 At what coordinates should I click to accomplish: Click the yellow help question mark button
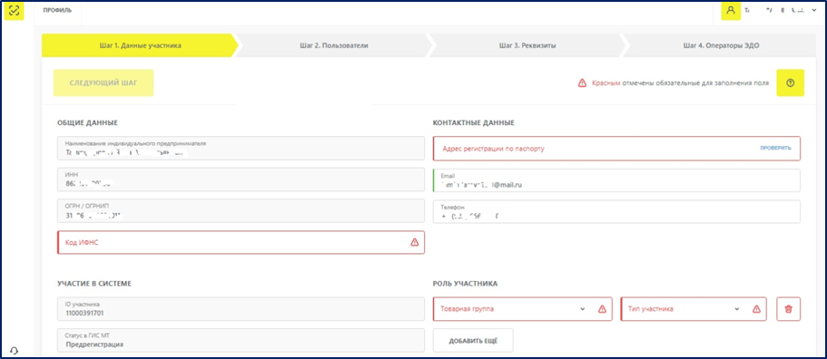[790, 82]
